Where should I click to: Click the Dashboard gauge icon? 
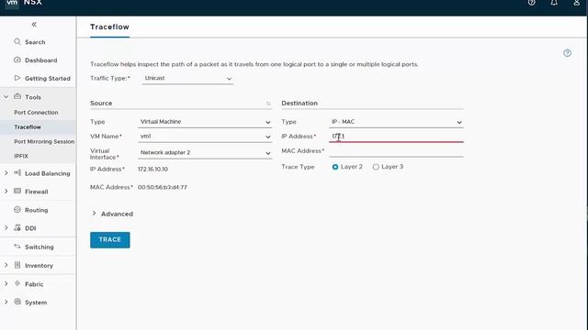click(17, 60)
